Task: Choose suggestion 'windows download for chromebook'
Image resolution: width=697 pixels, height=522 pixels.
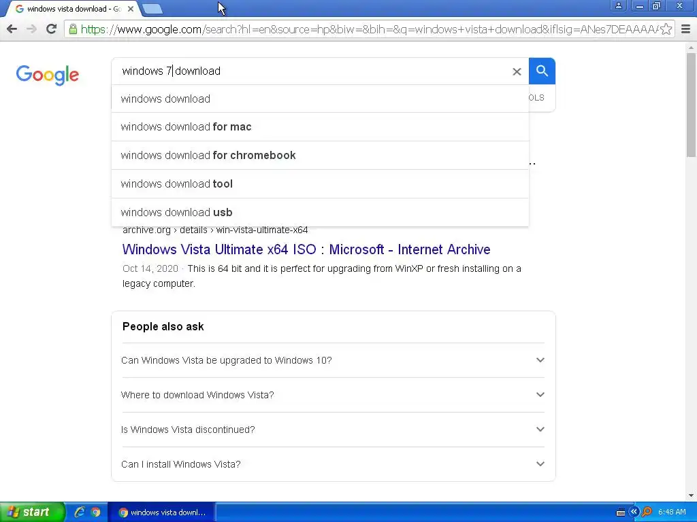Action: point(320,156)
